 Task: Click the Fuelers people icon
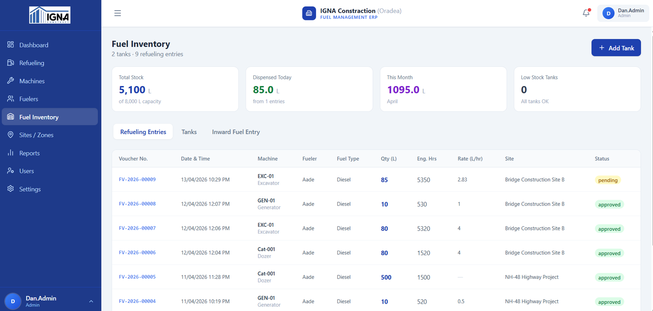(x=11, y=99)
